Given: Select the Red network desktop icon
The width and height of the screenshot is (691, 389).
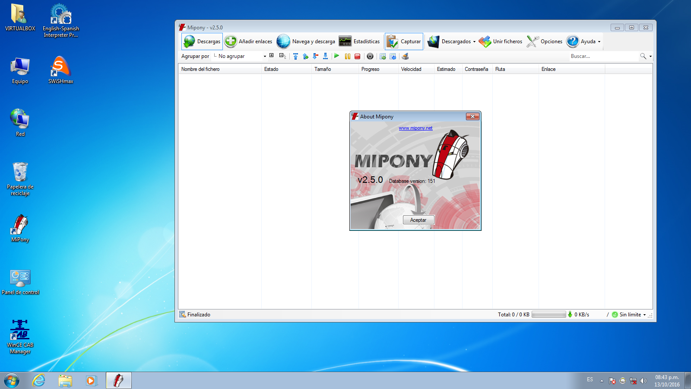Looking at the screenshot, I should pyautogui.click(x=20, y=123).
